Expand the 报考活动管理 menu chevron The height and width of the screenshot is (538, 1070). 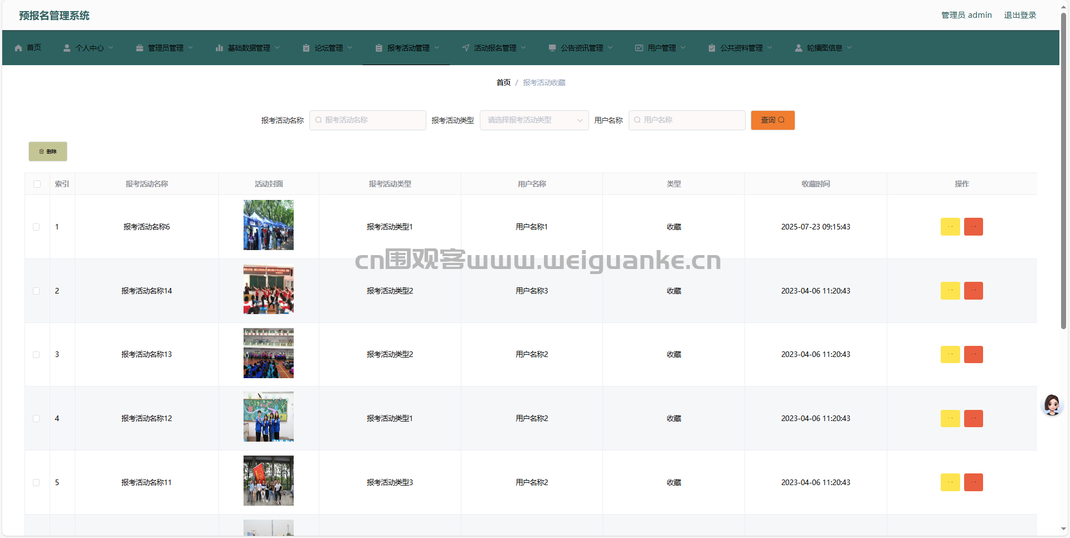click(x=437, y=48)
